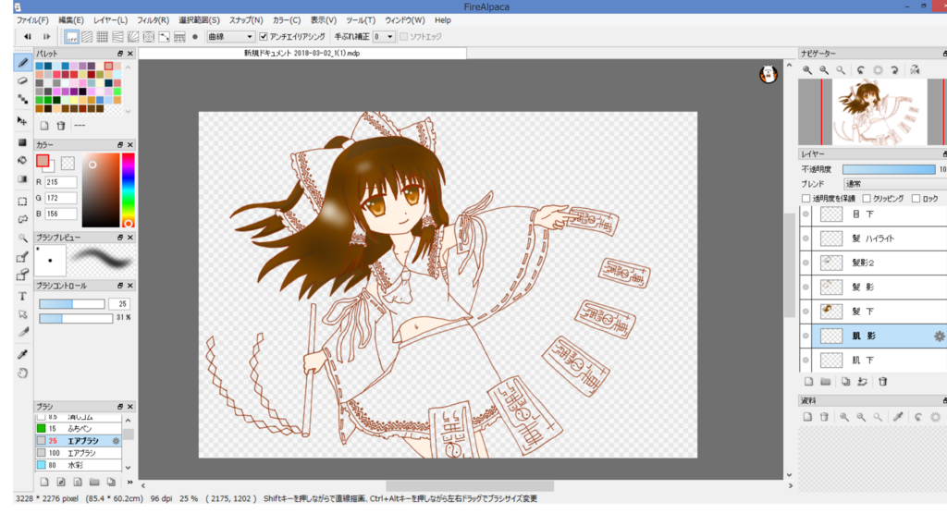Hide the 肌 下 layer
The width and height of the screenshot is (947, 526).
pyautogui.click(x=806, y=360)
